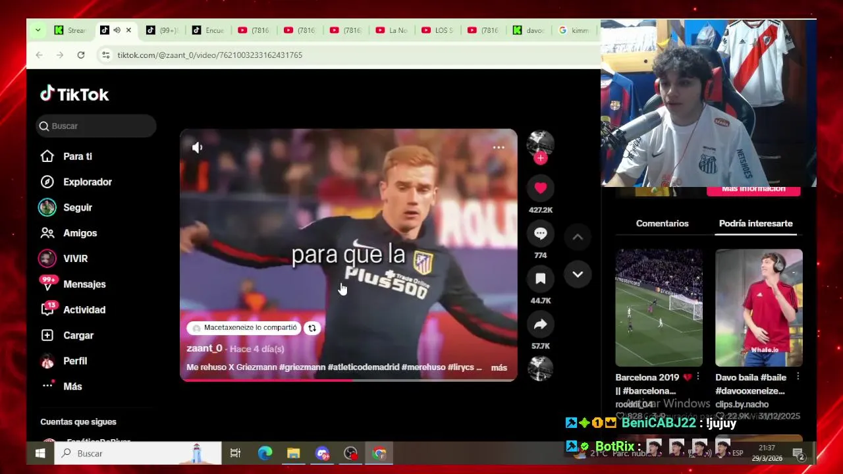Viewport: 843px width, 474px height.
Task: Open VIVIR live section
Action: [64, 259]
